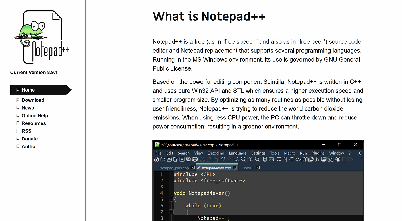Click the Zoom Out toolbar icon
The image size is (402, 221).
pyautogui.click(x=257, y=159)
